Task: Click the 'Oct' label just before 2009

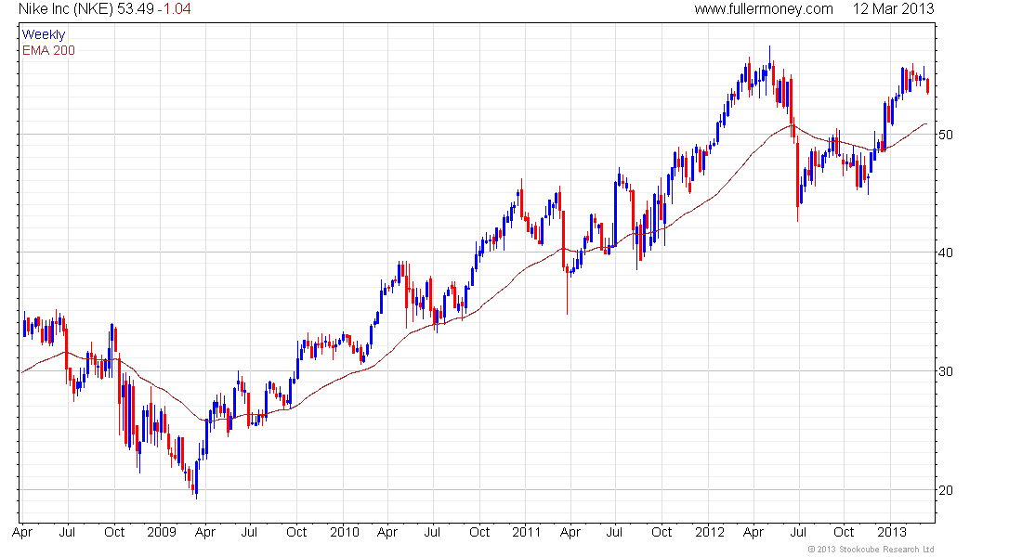Action: click(x=114, y=532)
